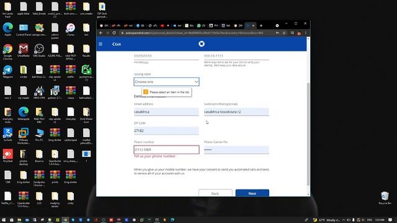The image size is (397, 223).
Task: Click the Exit link in the blue header
Action: tap(117, 44)
